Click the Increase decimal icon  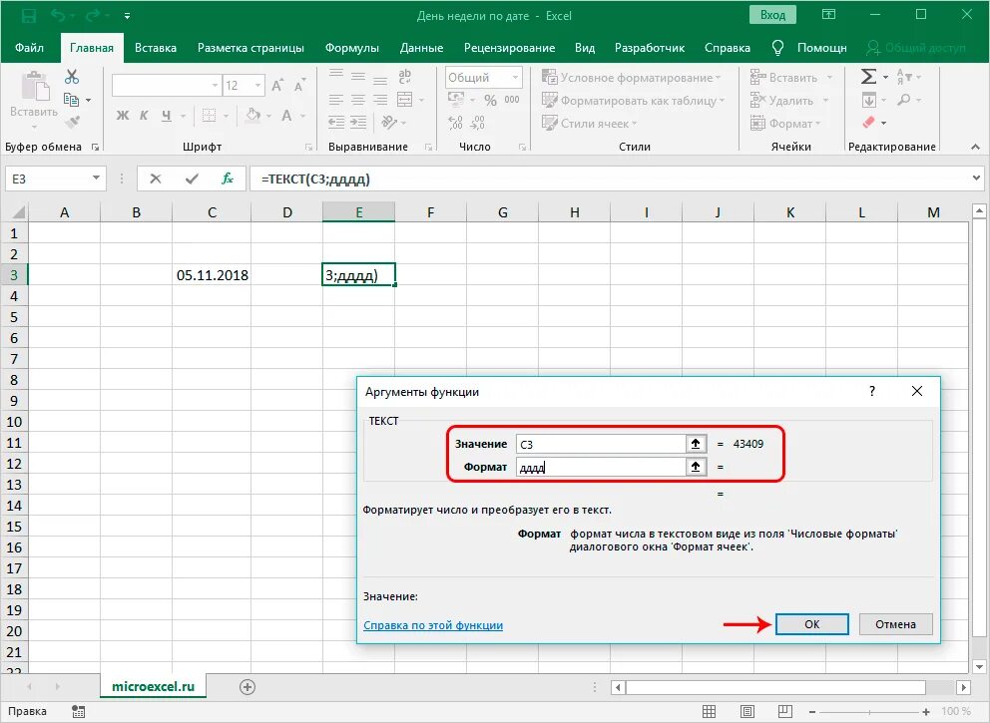point(455,123)
